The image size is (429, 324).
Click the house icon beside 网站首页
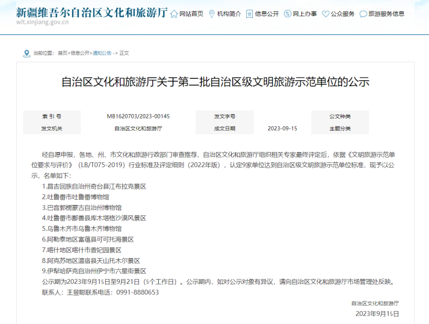click(173, 13)
